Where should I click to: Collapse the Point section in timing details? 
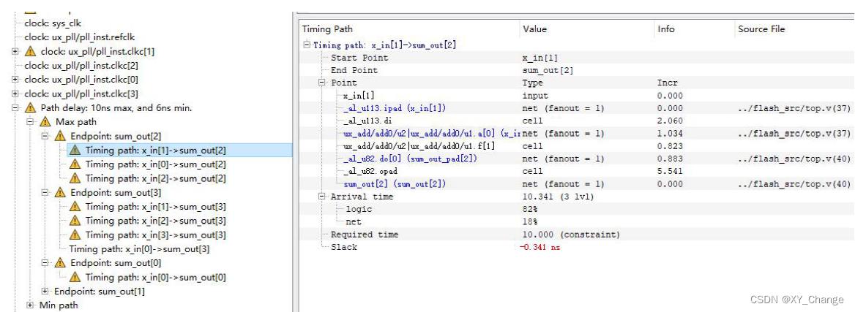322,83
